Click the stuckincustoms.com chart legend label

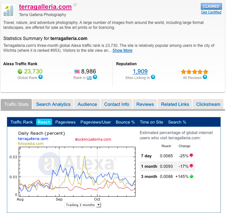93,139
